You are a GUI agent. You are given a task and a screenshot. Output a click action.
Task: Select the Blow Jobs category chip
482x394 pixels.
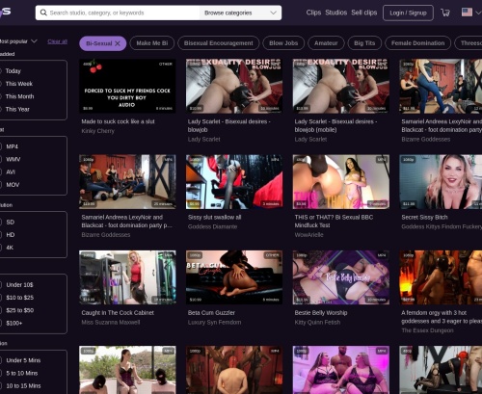coord(283,43)
